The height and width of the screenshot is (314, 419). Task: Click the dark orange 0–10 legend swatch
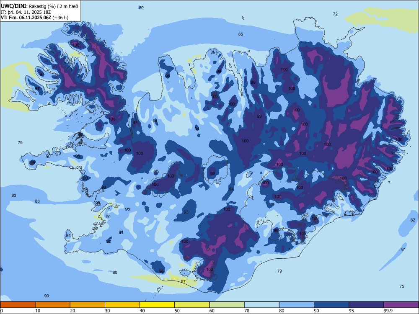pyautogui.click(x=18, y=305)
